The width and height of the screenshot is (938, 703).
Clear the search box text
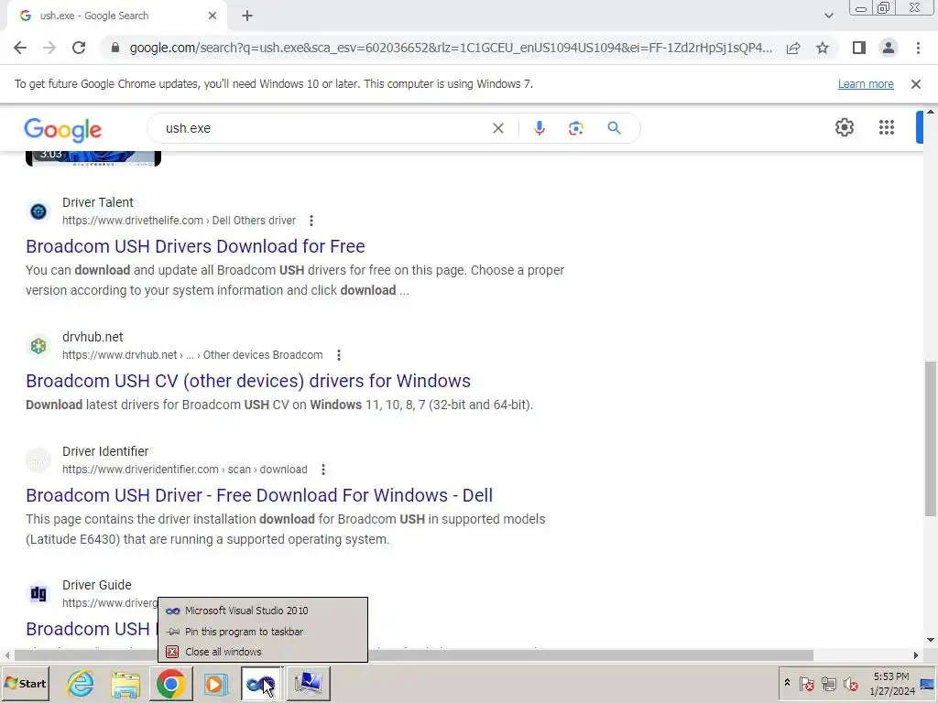point(497,128)
